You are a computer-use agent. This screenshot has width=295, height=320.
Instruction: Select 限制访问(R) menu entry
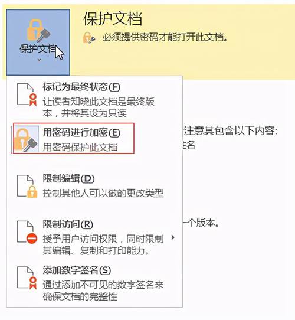(x=94, y=237)
